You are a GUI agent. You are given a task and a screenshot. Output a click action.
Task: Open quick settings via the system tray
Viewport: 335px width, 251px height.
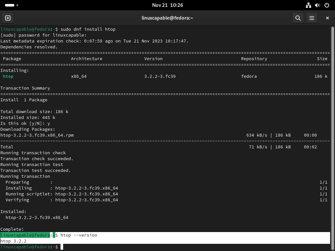click(x=317, y=5)
